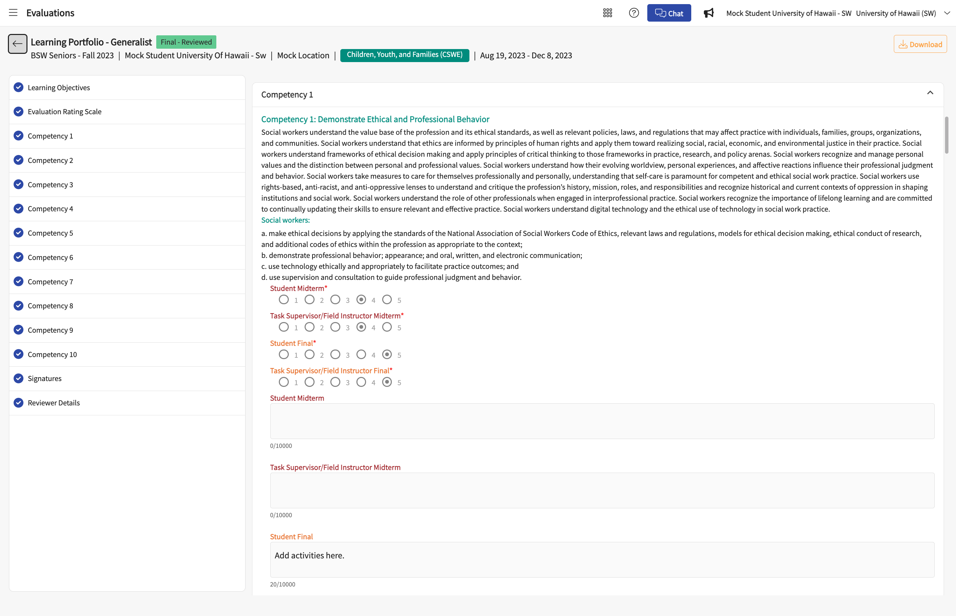Open Competency 2 in the sidebar
The width and height of the screenshot is (956, 616).
(x=127, y=160)
